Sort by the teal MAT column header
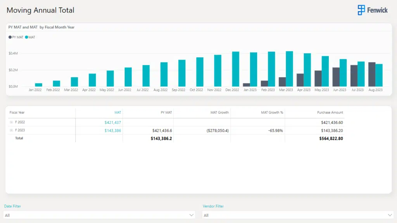This screenshot has width=397, height=223. point(117,113)
